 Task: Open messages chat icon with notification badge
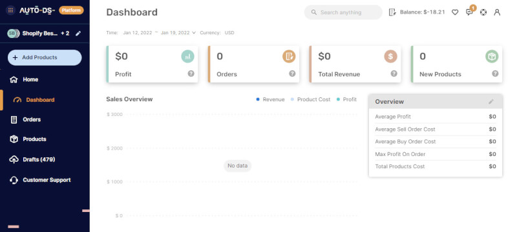click(x=470, y=12)
